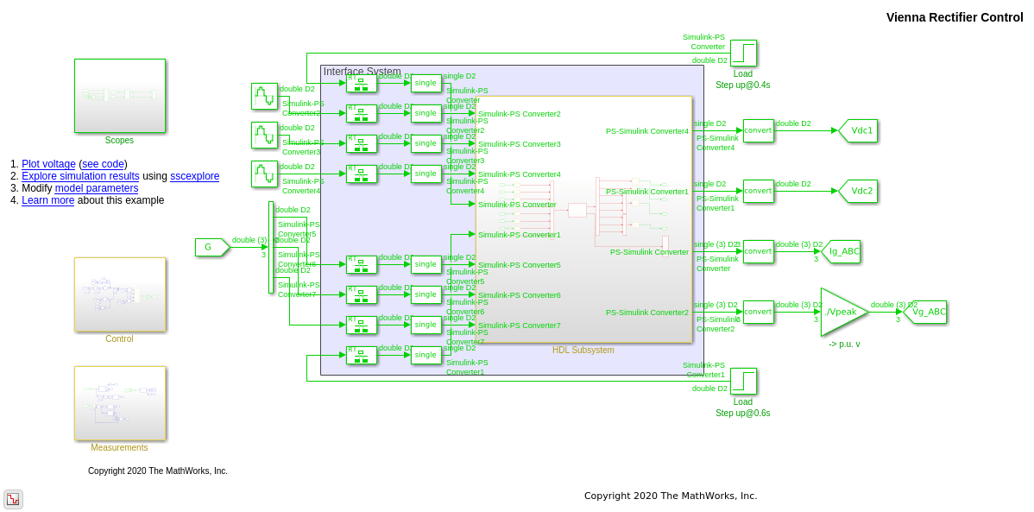Viewport: 1034px width, 512px height.
Task: Click the '-> p.u. v' gain label
Action: [844, 344]
